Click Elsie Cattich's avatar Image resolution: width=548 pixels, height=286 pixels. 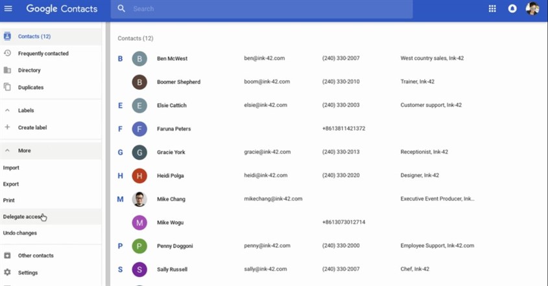[x=139, y=105]
